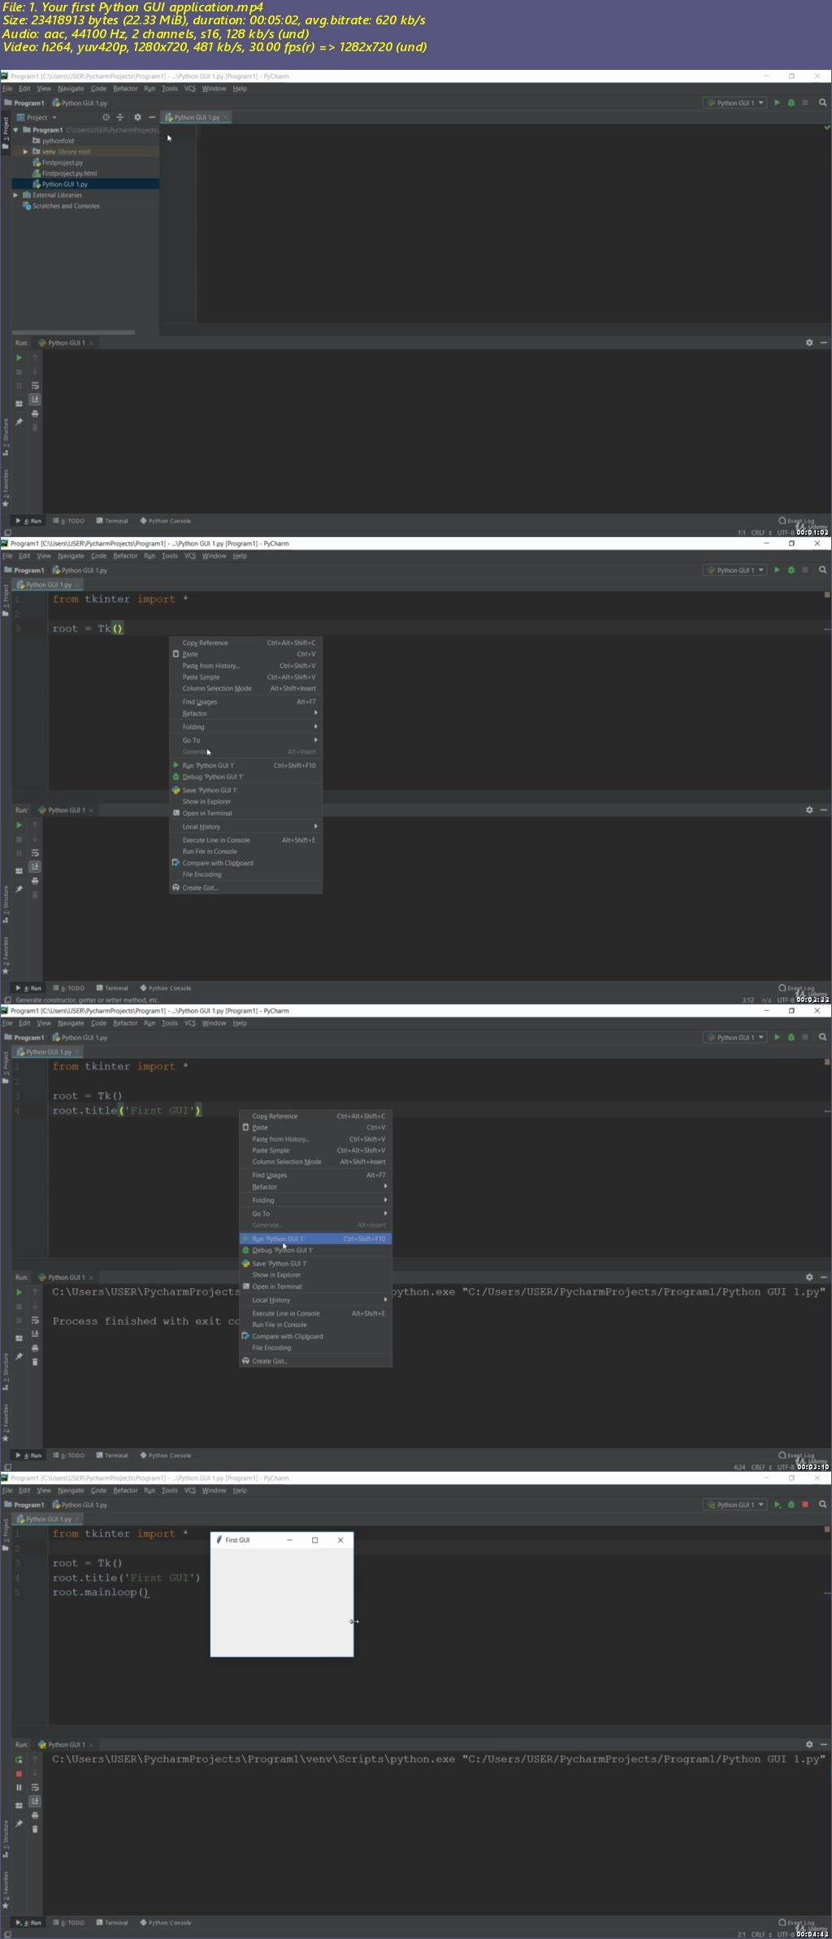Image resolution: width=832 pixels, height=1939 pixels.
Task: Choose Paste from History in the 00:03:10 context menu
Action: (315, 1139)
